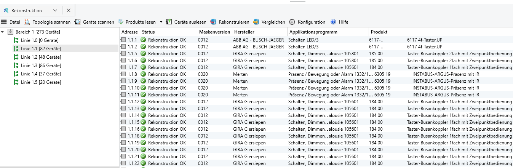Click the Linie 1.4 line icon

[16, 74]
